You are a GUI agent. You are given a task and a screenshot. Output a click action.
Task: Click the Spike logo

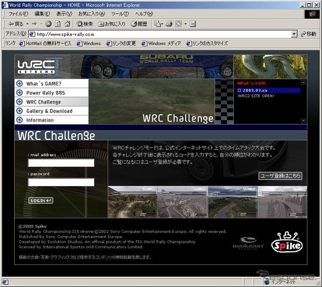(x=287, y=242)
